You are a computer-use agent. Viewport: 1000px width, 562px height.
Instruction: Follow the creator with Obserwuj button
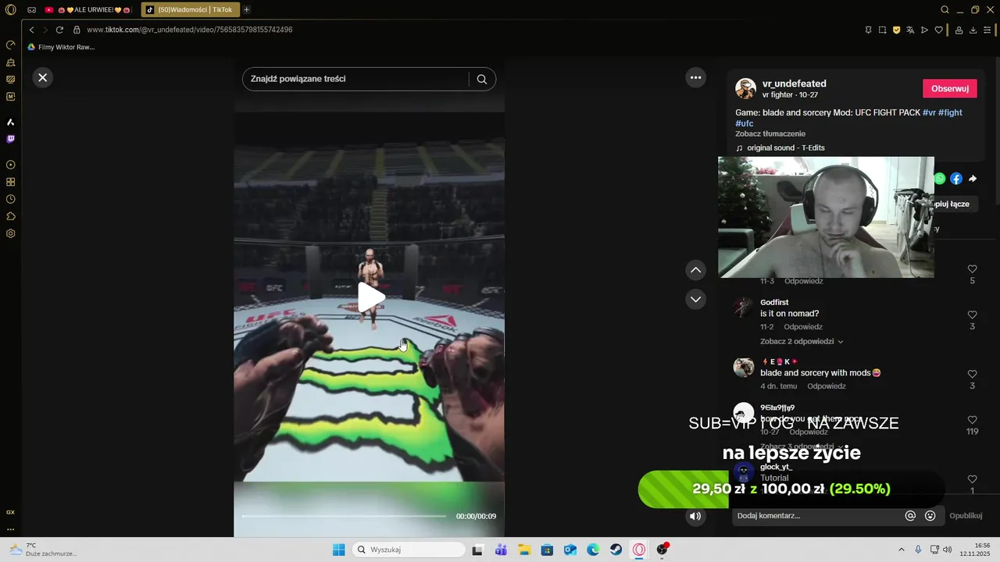coord(950,88)
